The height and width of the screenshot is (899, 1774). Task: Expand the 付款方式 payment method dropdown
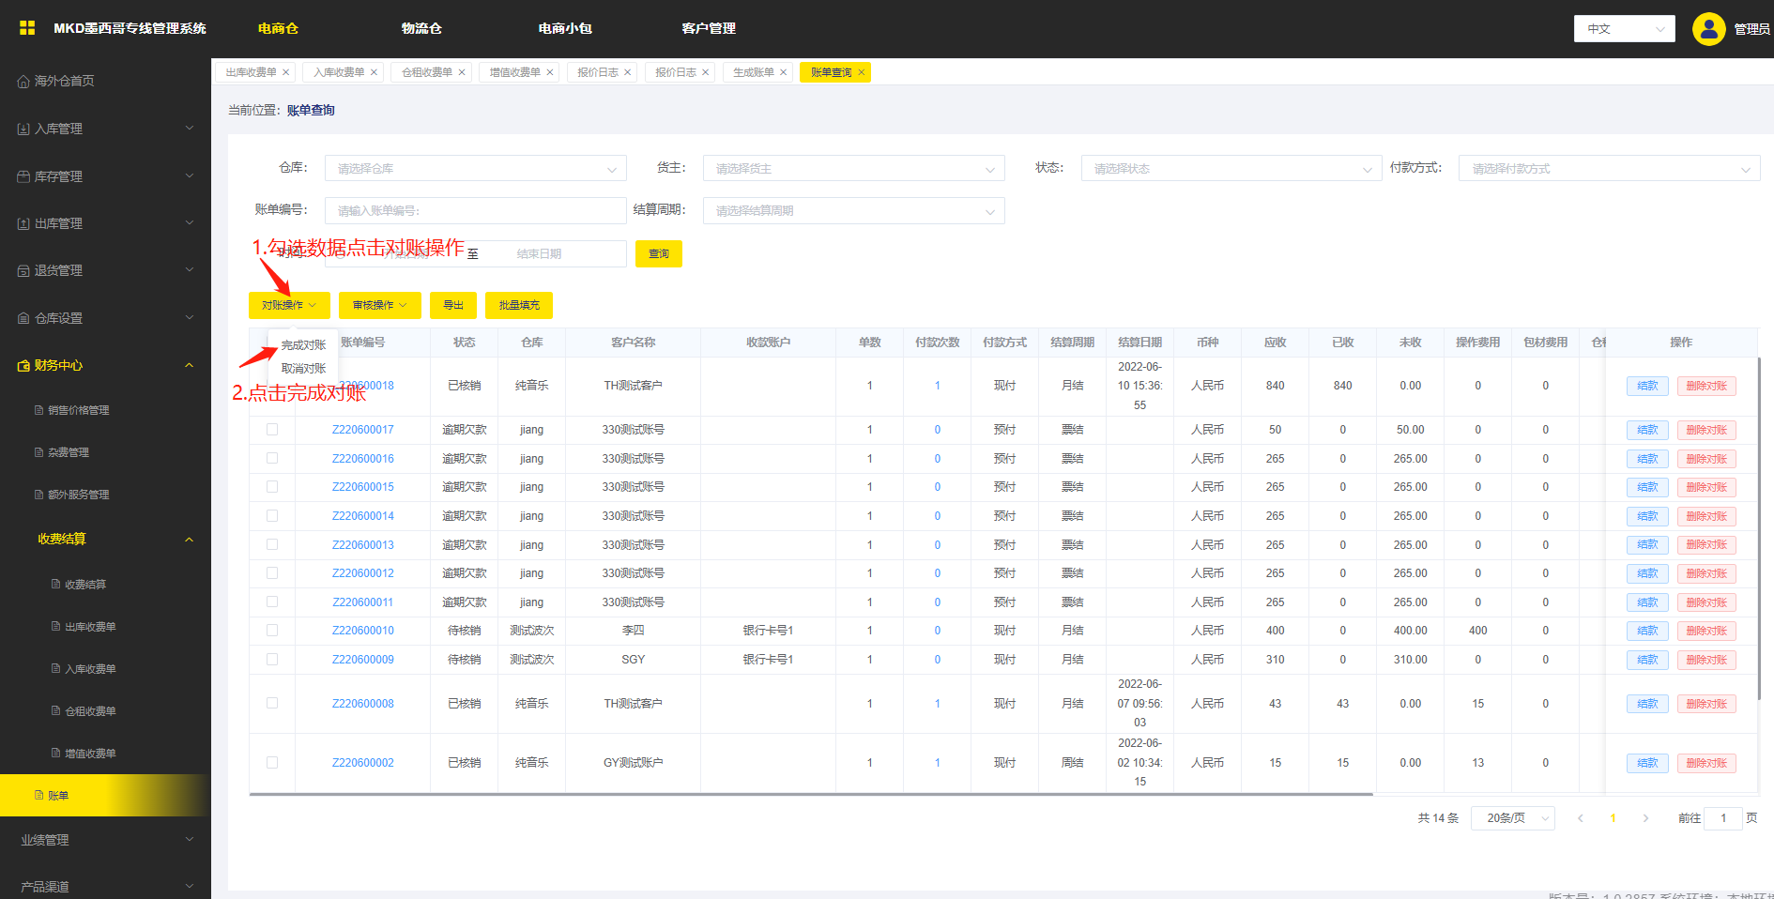point(1608,169)
